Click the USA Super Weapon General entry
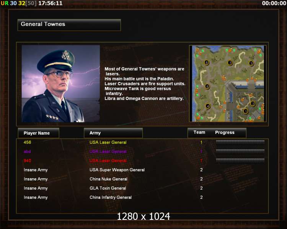 point(117,170)
